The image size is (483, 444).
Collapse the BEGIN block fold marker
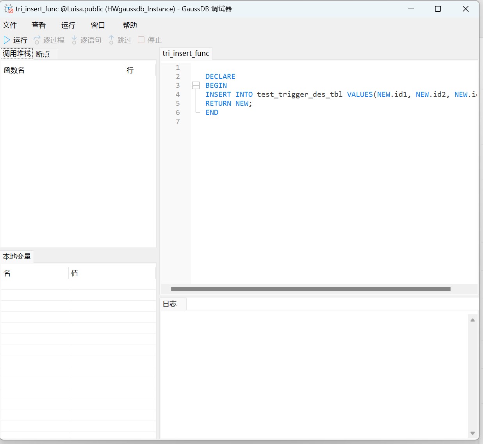pyautogui.click(x=196, y=86)
